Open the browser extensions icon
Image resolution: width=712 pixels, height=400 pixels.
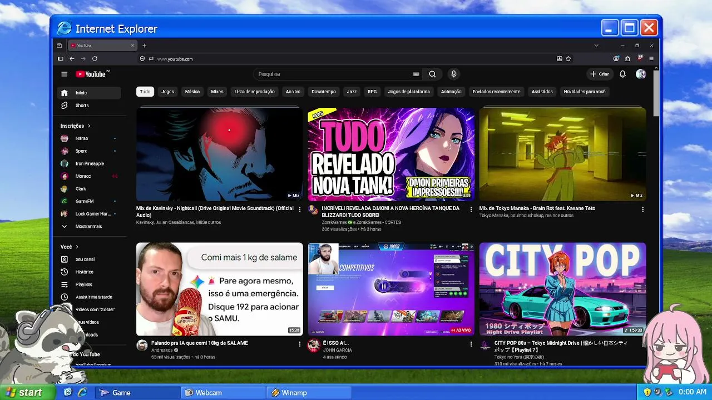(627, 58)
